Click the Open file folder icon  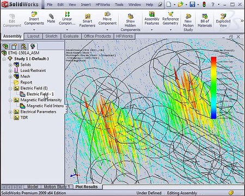pos(180,4)
